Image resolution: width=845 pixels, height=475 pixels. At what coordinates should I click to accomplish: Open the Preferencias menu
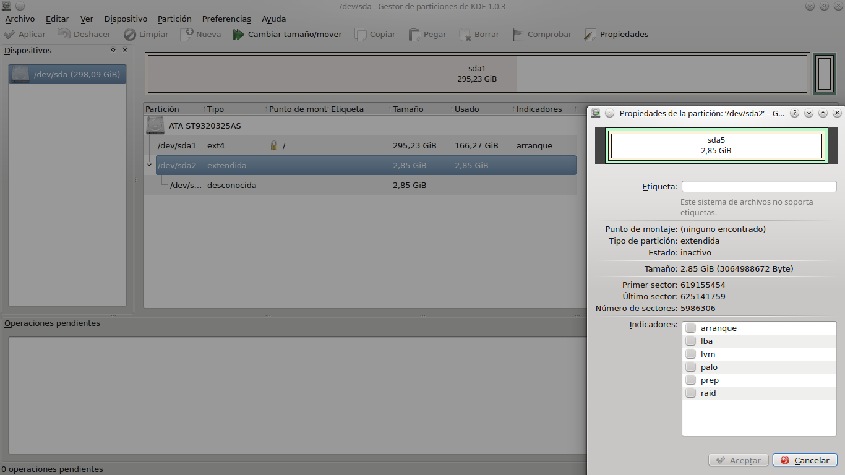coord(226,19)
